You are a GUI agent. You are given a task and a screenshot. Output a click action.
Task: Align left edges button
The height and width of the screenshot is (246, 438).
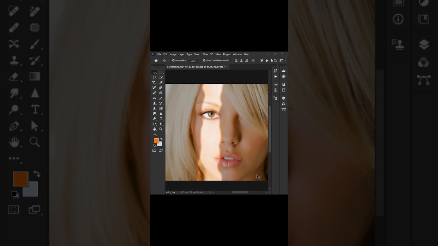tap(236, 60)
